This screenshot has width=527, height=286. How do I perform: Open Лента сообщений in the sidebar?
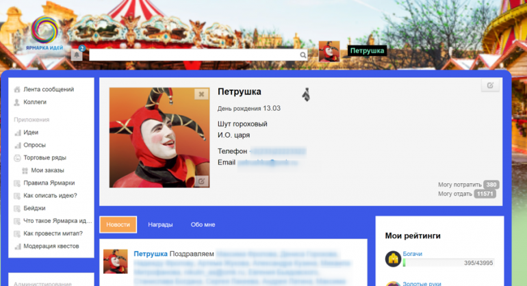tap(49, 90)
